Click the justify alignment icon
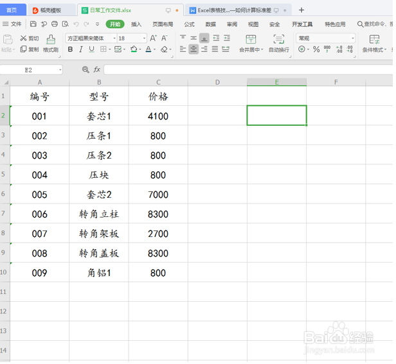This screenshot has width=396, height=364. click(x=215, y=49)
